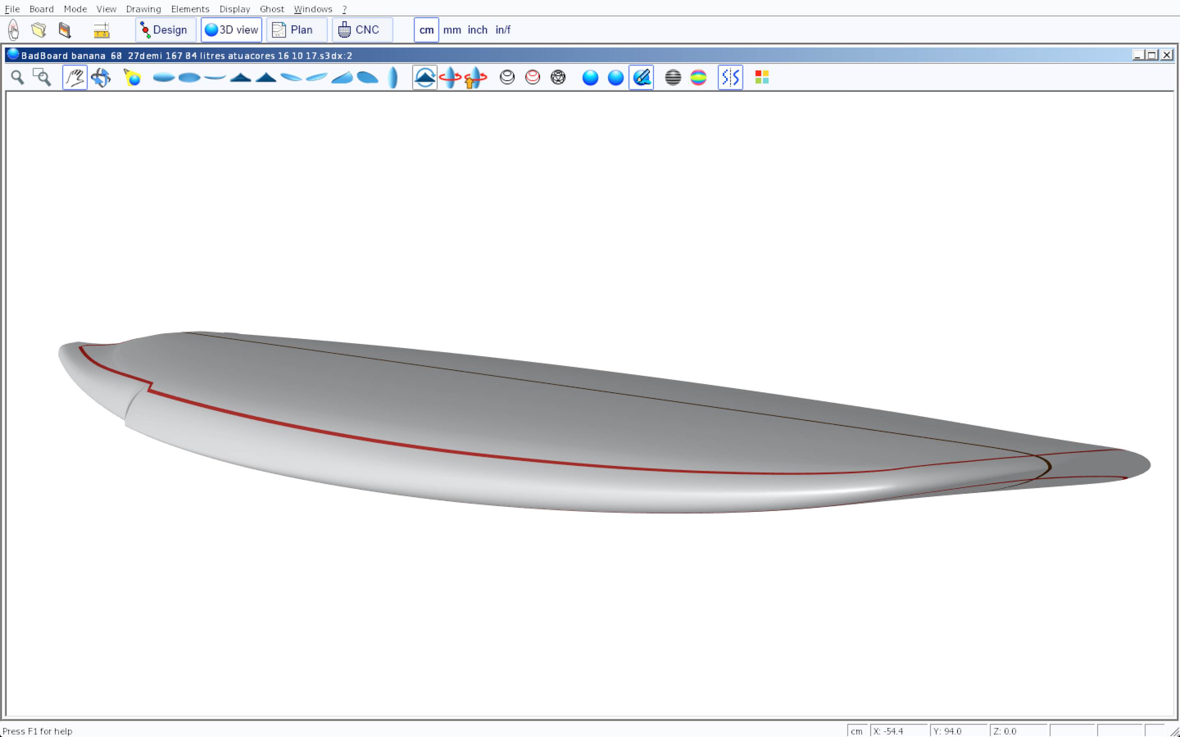The image size is (1180, 737).
Task: Open the Board menu
Action: point(41,9)
